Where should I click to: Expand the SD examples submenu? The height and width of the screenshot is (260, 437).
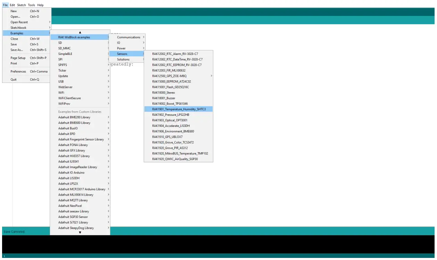80,43
